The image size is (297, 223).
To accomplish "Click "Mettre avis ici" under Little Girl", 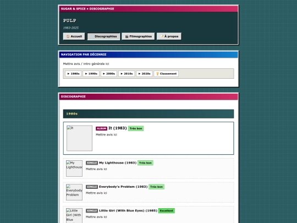I will (96, 217).
